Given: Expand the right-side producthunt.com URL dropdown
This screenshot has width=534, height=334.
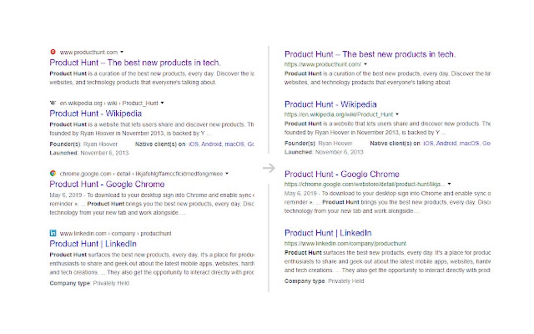Looking at the screenshot, I should point(365,64).
